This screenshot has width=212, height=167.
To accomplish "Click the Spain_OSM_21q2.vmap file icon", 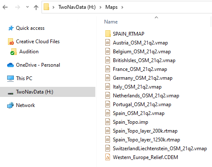I will (x=107, y=113).
